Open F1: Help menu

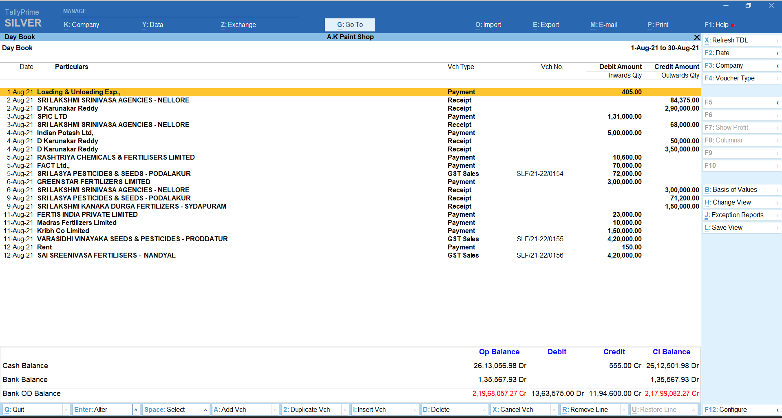tap(716, 25)
